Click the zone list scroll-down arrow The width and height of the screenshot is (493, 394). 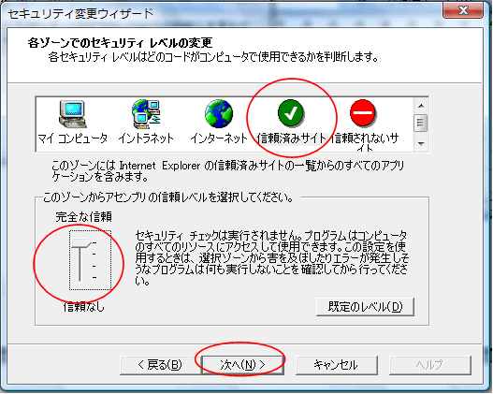coord(421,144)
